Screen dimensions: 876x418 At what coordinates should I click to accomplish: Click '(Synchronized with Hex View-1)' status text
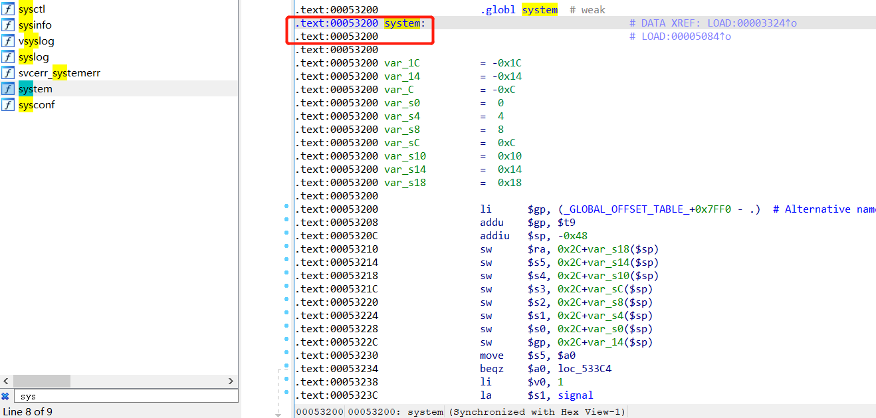coord(537,412)
